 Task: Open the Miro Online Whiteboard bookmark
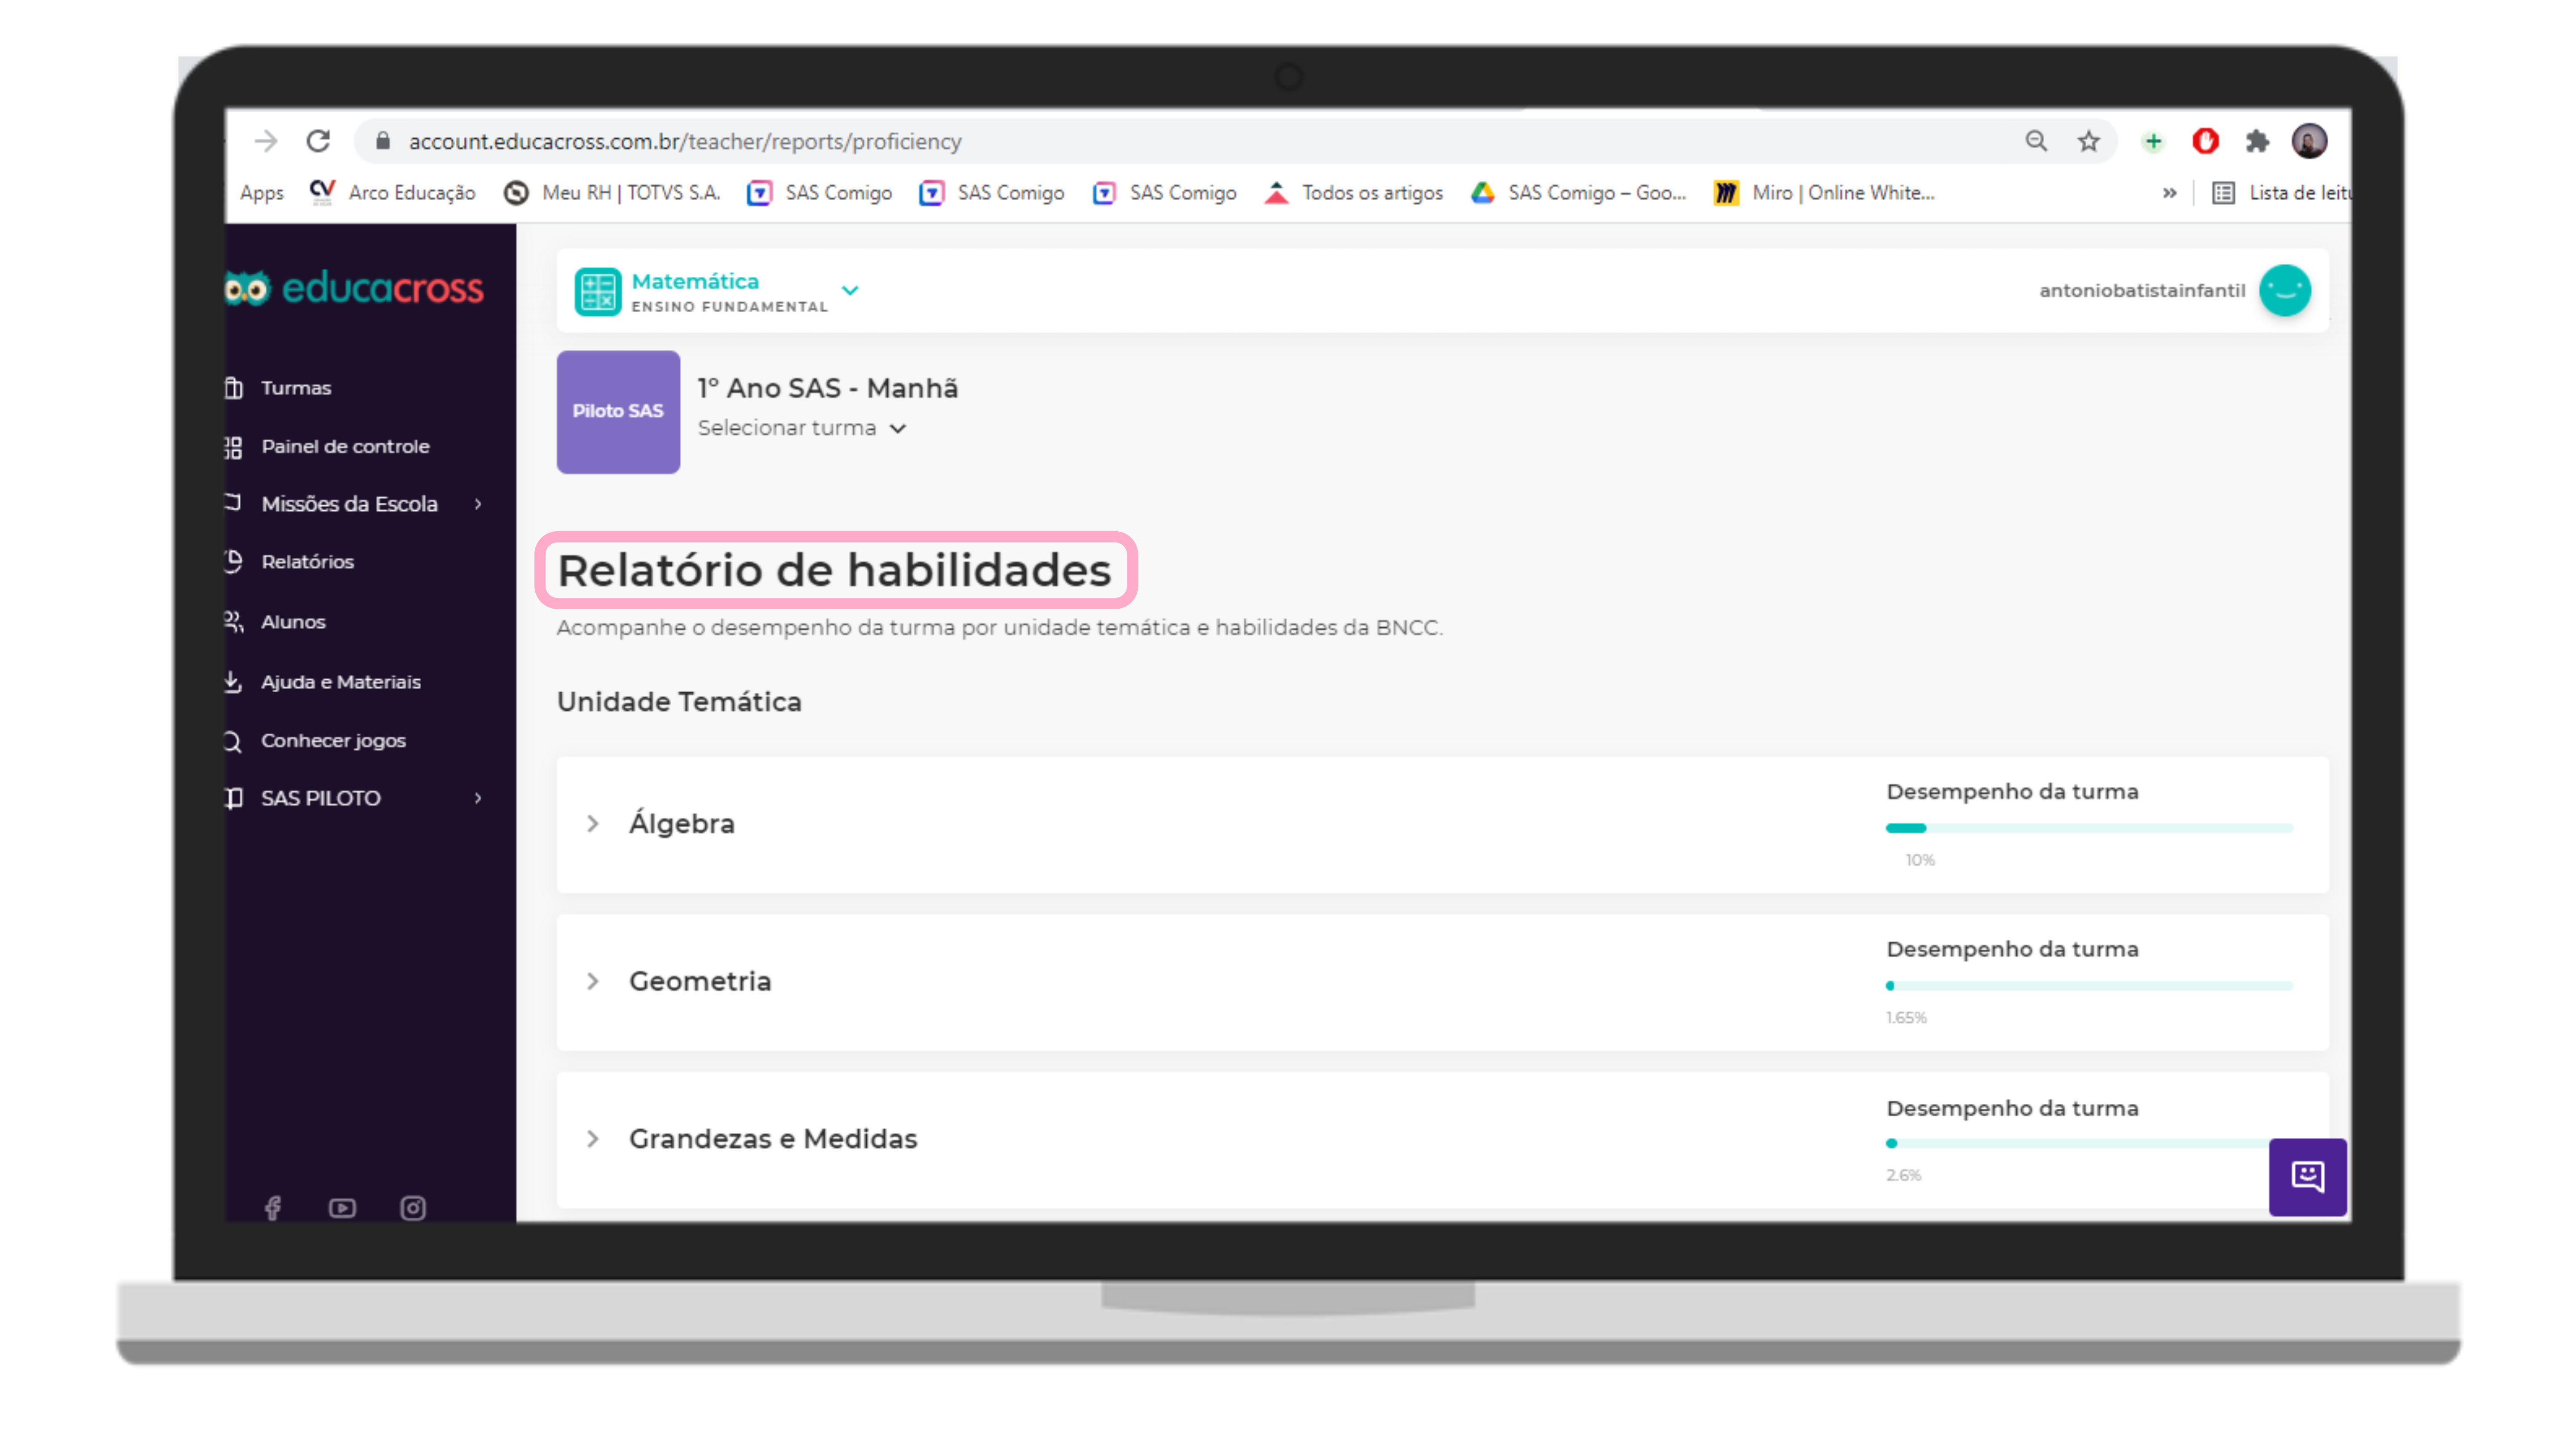(x=1825, y=193)
